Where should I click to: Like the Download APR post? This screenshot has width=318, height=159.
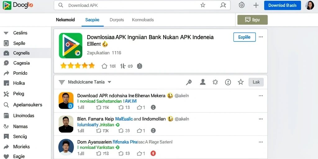pos(139,107)
